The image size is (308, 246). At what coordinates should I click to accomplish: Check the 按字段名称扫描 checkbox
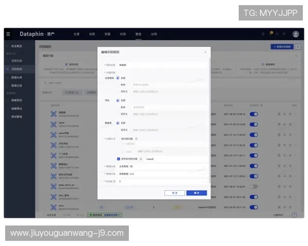tap(119, 159)
